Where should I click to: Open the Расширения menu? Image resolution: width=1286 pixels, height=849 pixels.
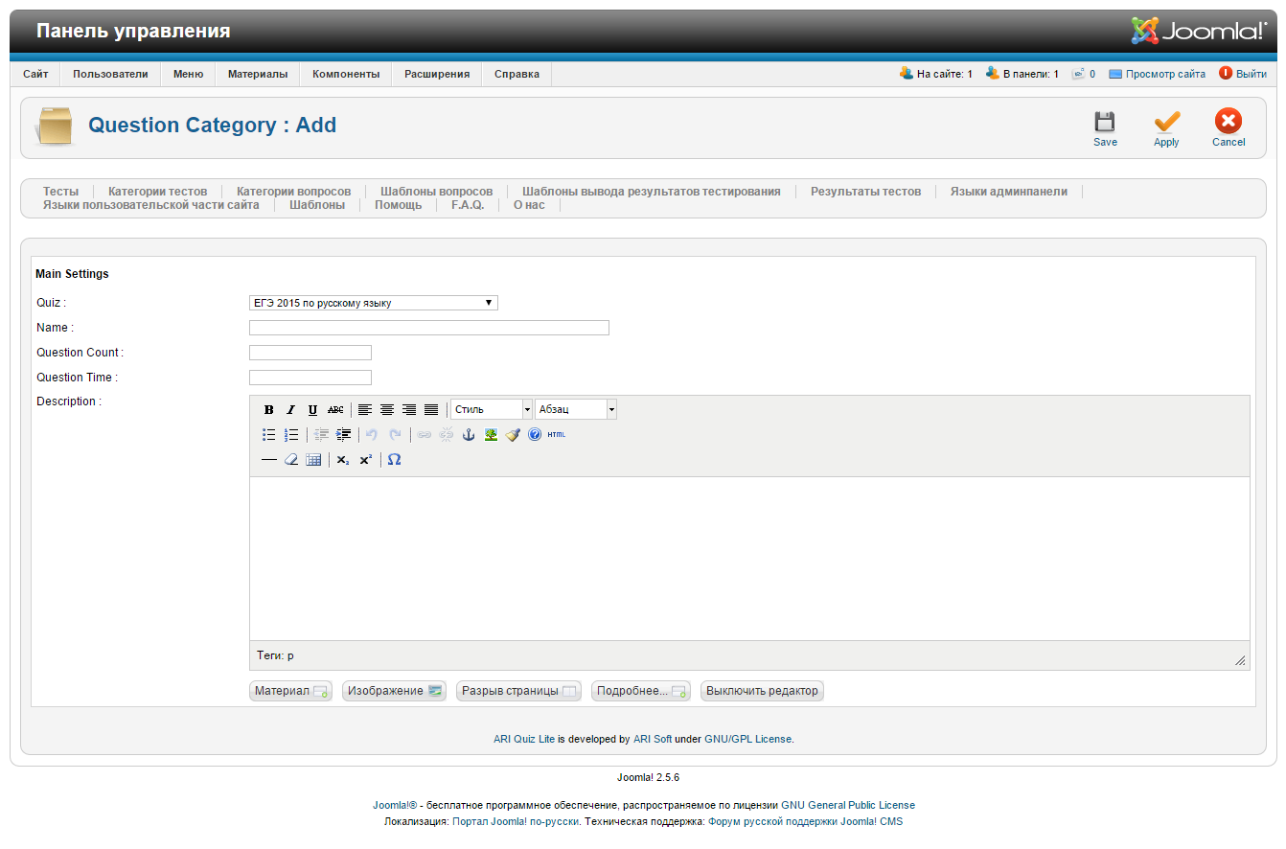coord(437,74)
